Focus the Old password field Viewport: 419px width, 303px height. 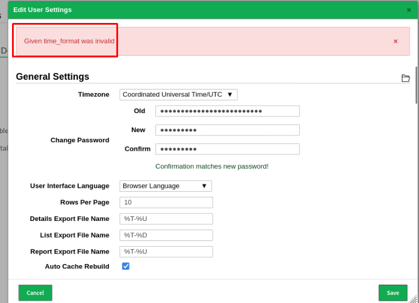(228, 111)
